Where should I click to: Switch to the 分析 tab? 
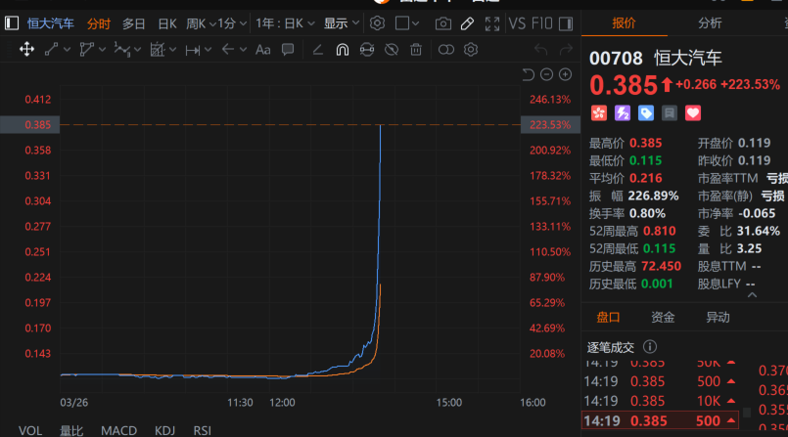click(x=710, y=22)
